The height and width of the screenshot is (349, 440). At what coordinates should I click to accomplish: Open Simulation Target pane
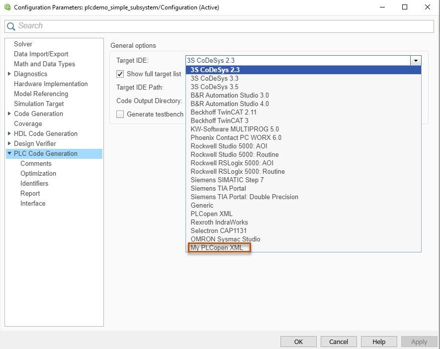point(39,104)
